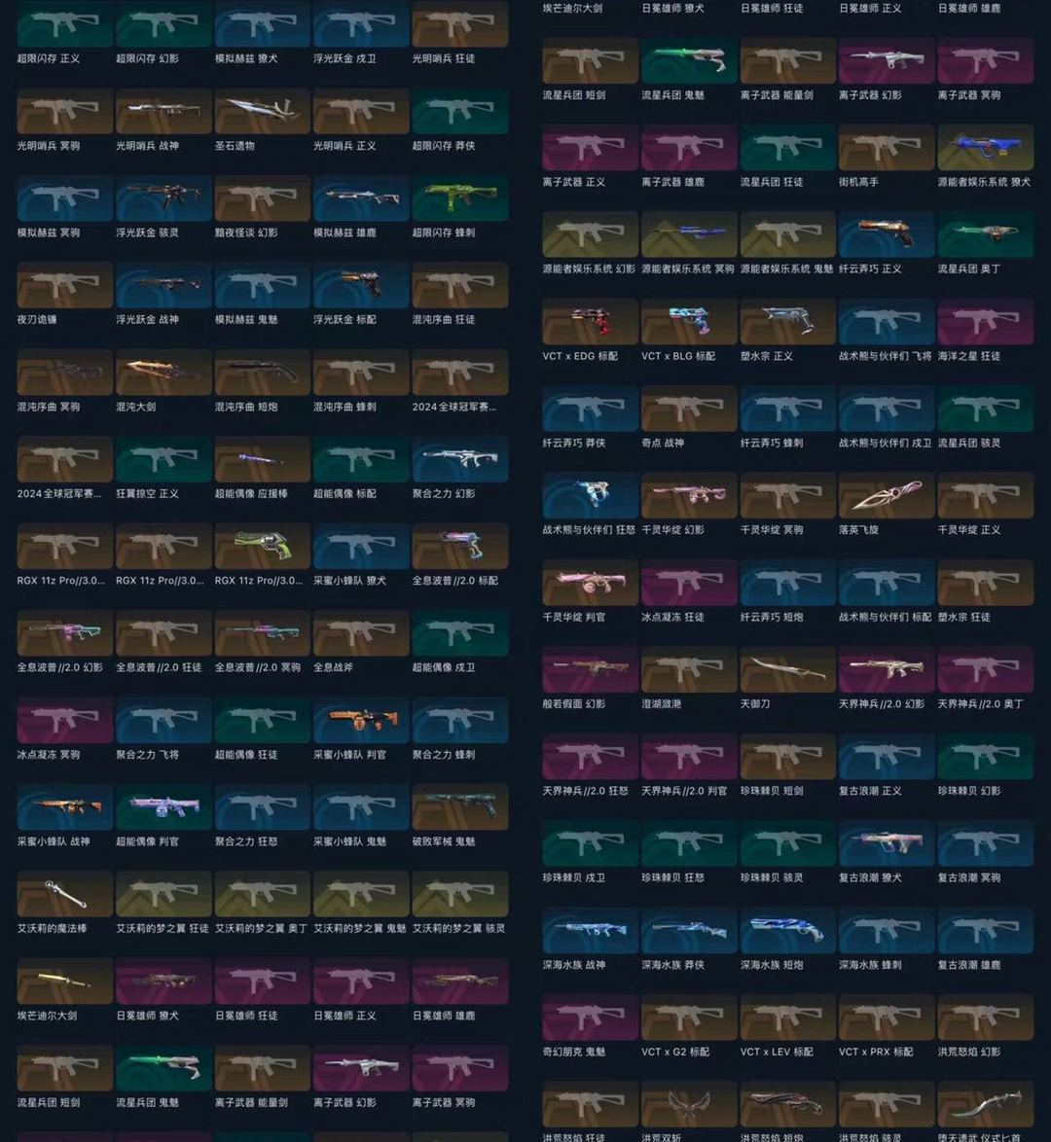This screenshot has height=1142, width=1051.
Task: Select the 超能偶像 应援棒 skin
Action: pyautogui.click(x=262, y=460)
